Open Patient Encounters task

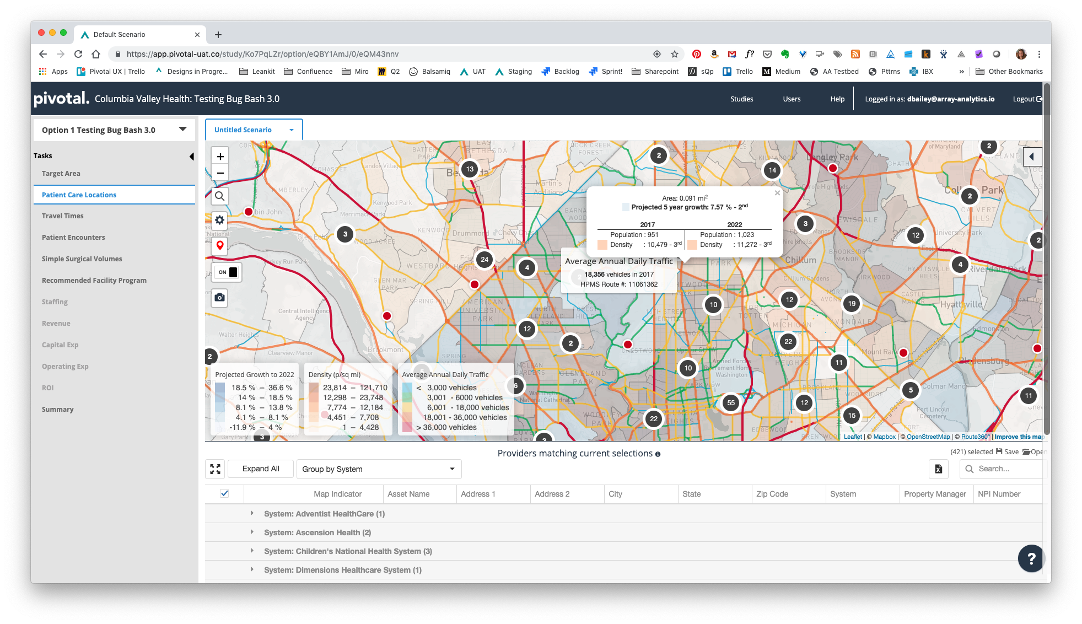(73, 238)
